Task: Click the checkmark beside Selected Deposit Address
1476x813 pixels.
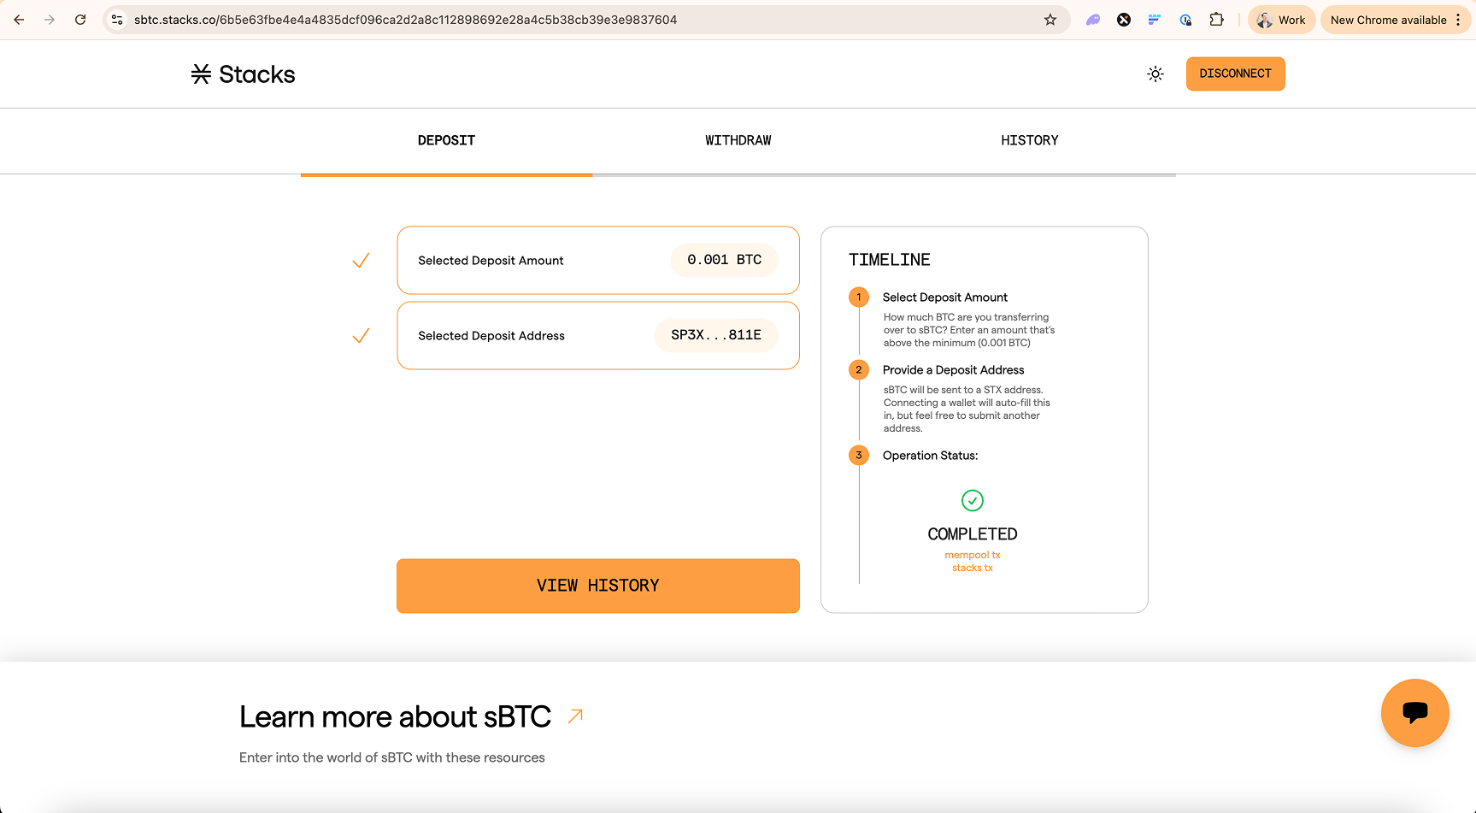Action: 361,336
